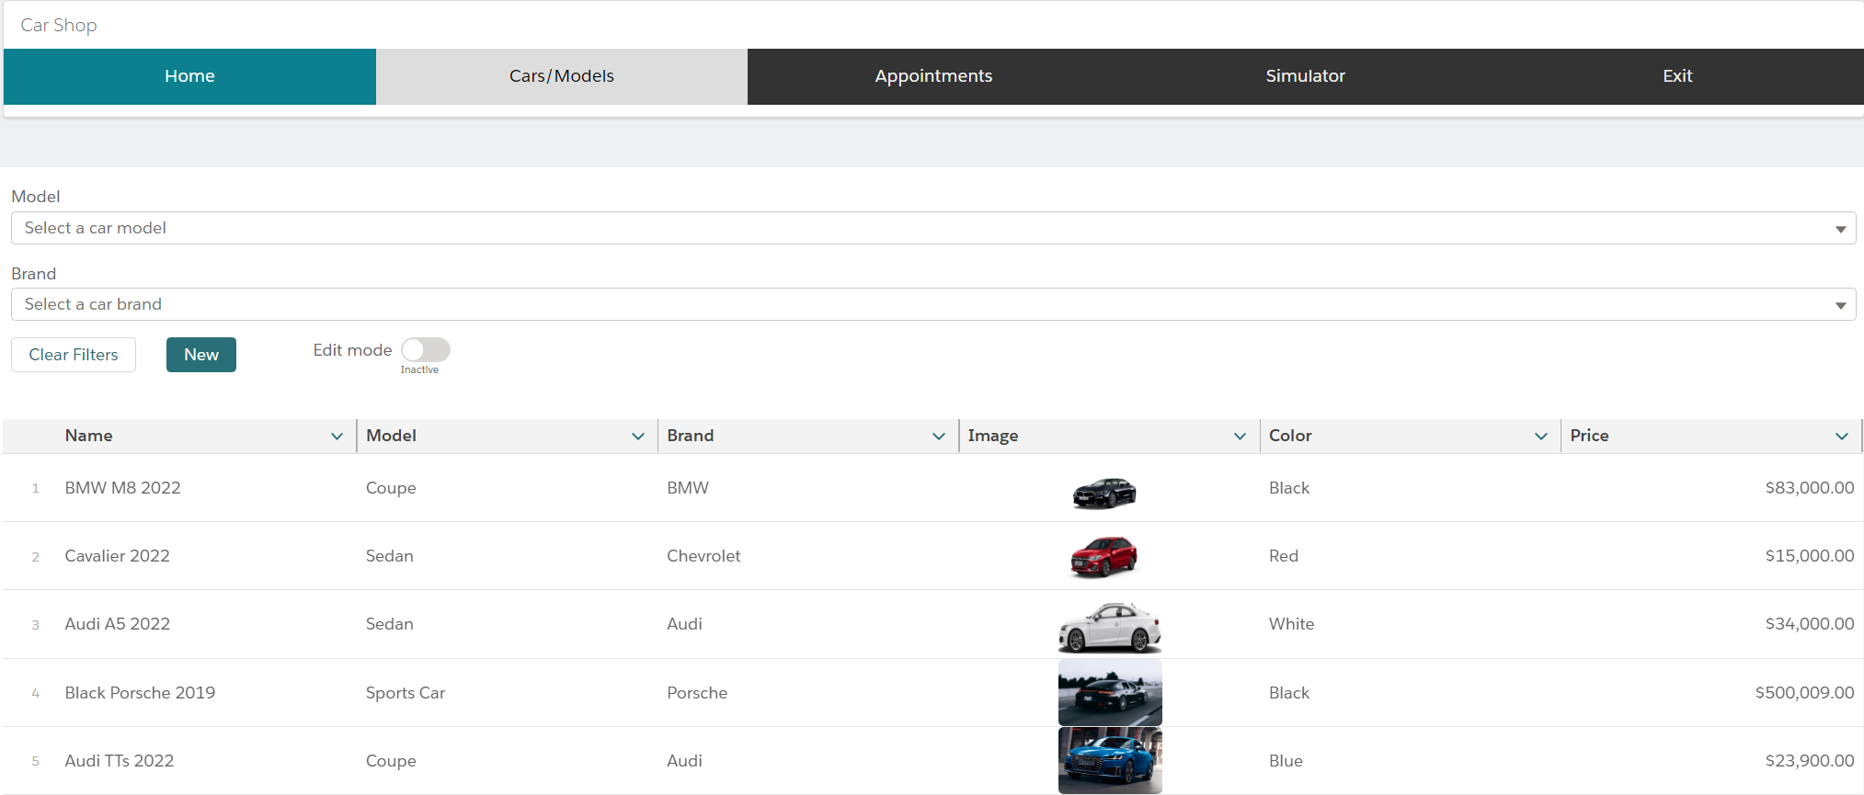
Task: Select the 'BMW M8 2022' name cell
Action: coord(122,488)
